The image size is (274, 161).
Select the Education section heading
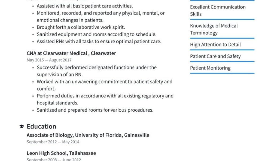tap(41, 126)
